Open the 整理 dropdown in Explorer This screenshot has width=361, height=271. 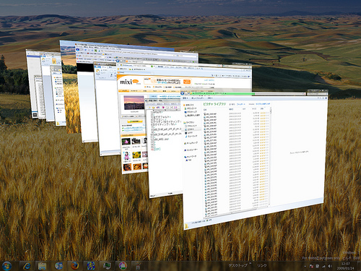click(185, 98)
